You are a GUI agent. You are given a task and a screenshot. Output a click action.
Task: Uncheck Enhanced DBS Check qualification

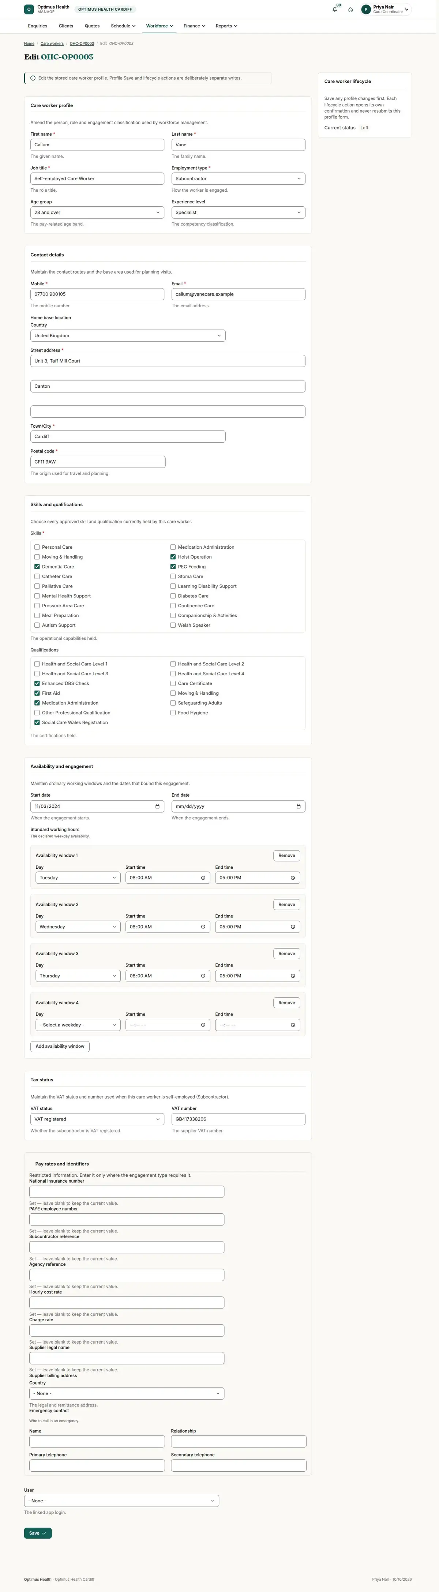(x=37, y=684)
